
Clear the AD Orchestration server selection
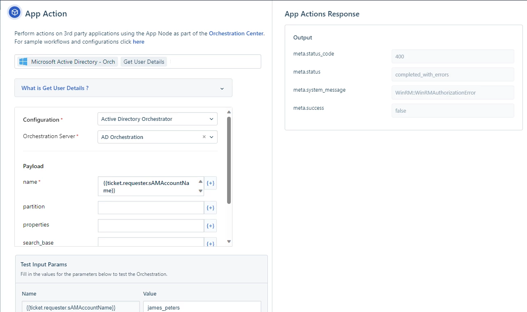(x=204, y=137)
